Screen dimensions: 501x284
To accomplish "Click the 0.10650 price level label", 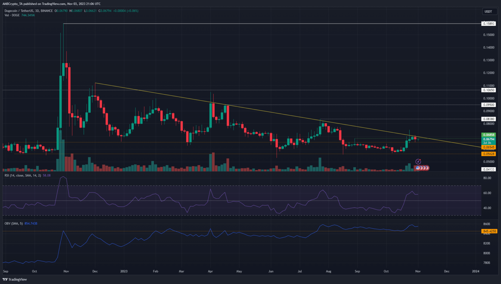I will click(489, 90).
